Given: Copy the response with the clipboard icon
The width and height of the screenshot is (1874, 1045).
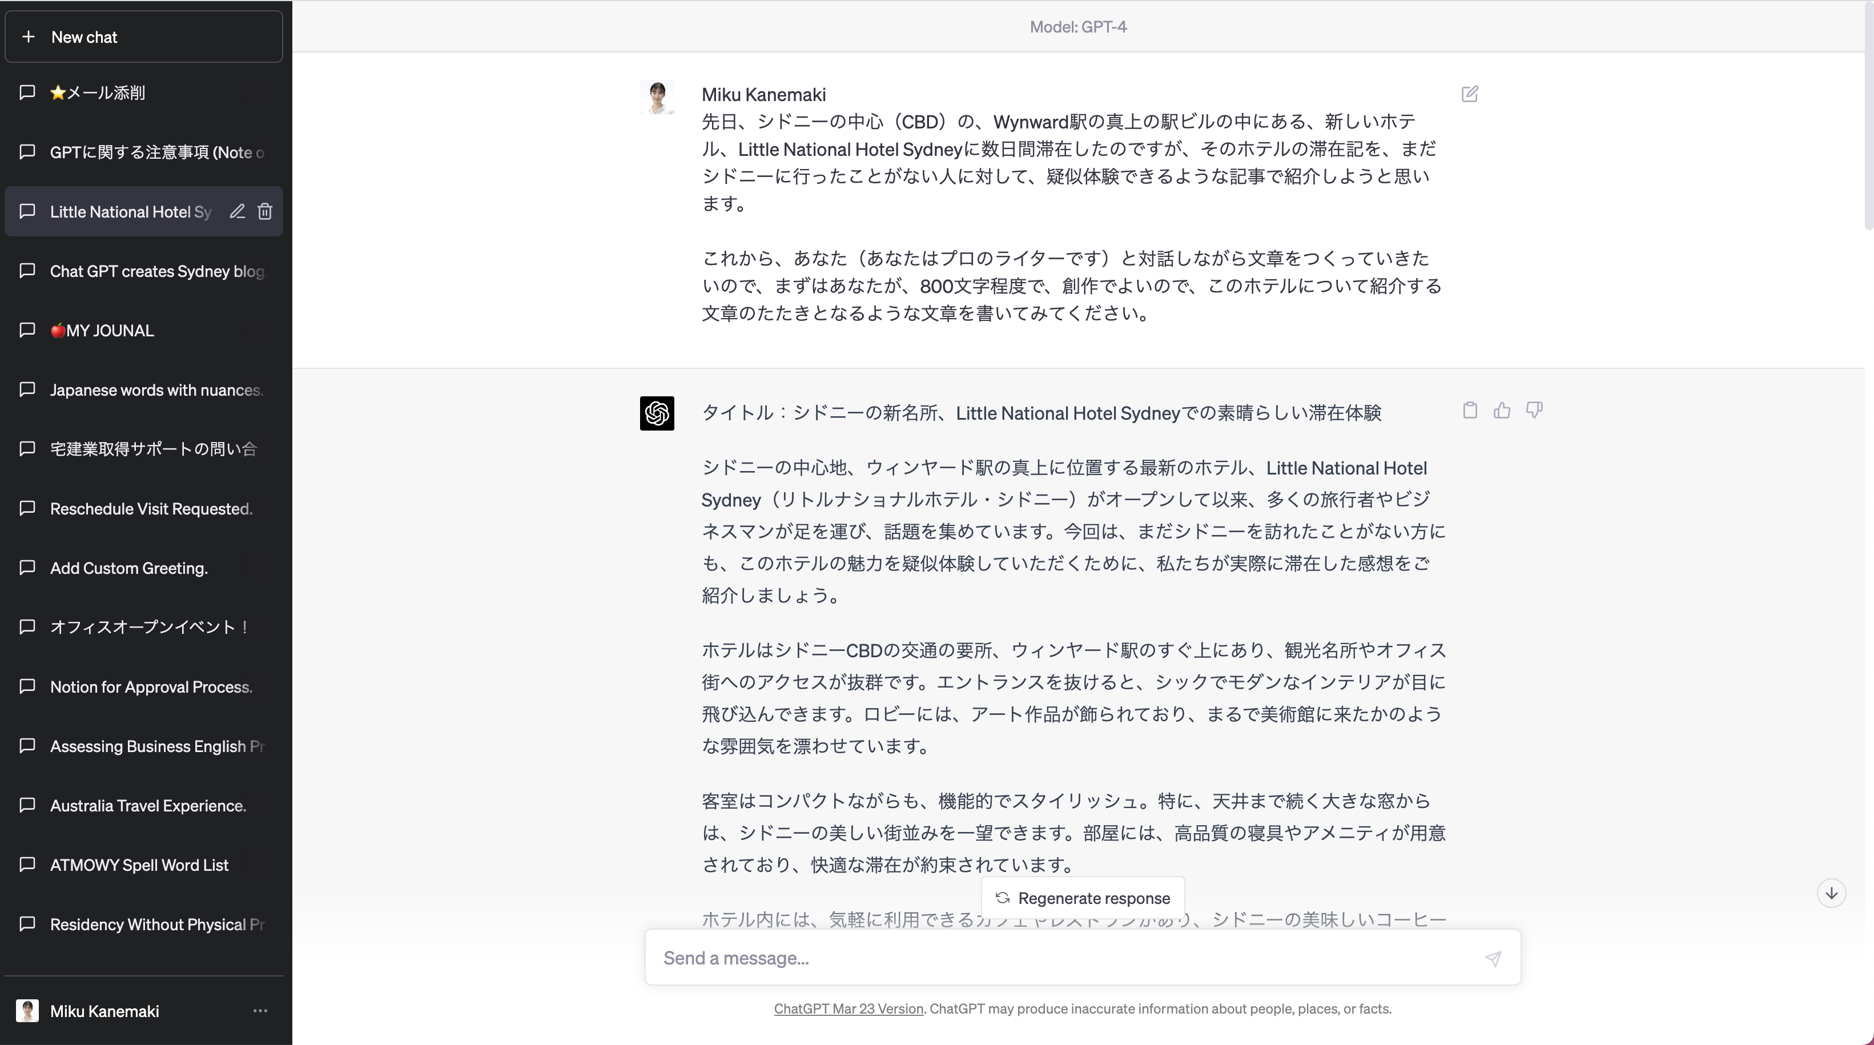Looking at the screenshot, I should tap(1470, 411).
